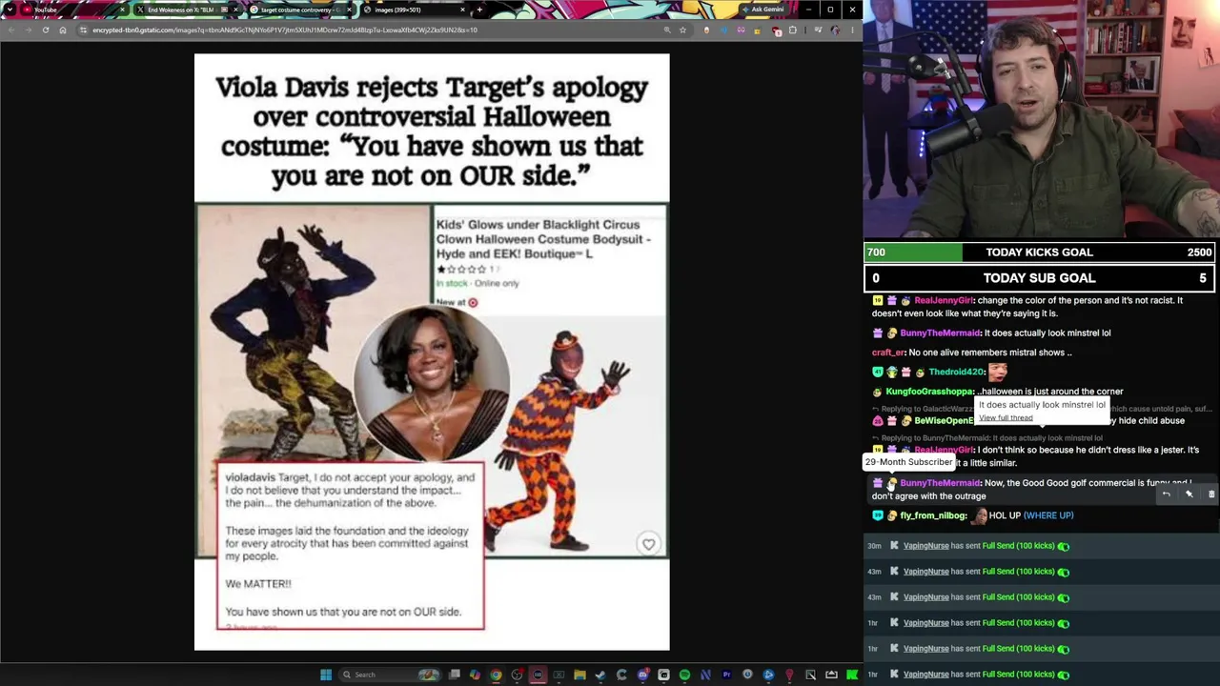1220x686 pixels.
Task: Open Copilot from the taskbar
Action: (x=475, y=675)
